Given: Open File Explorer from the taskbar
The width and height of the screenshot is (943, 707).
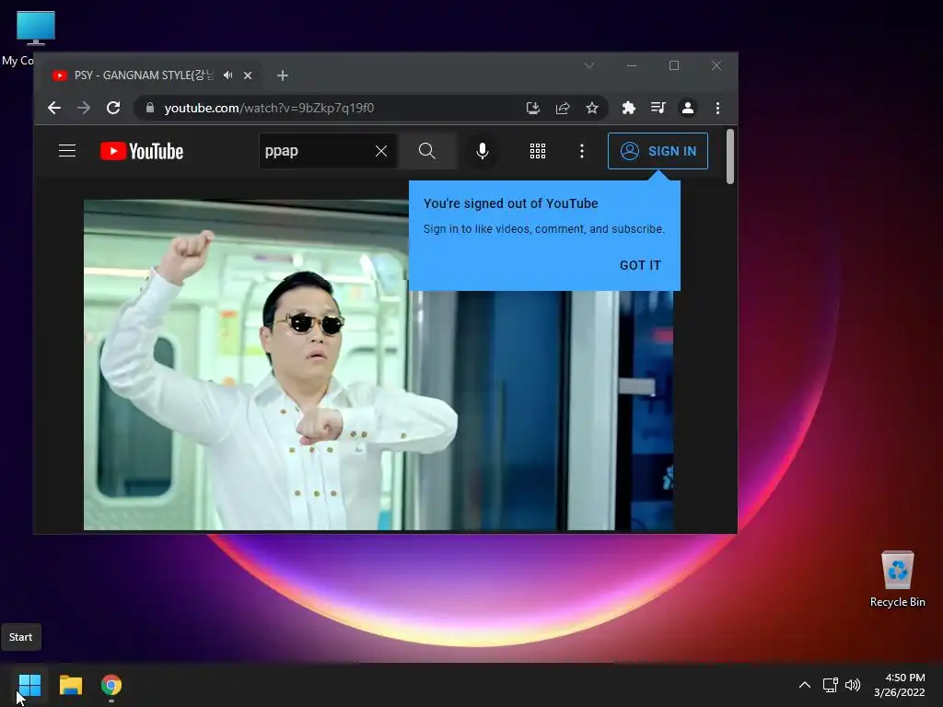Looking at the screenshot, I should click(x=70, y=685).
